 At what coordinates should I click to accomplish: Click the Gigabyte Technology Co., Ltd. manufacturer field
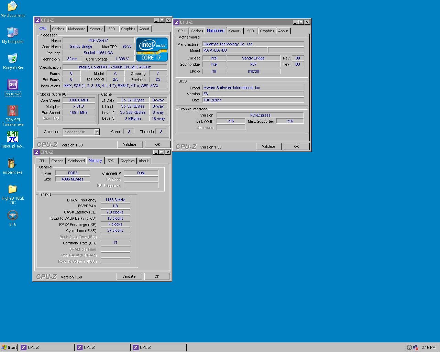pyautogui.click(x=253, y=44)
